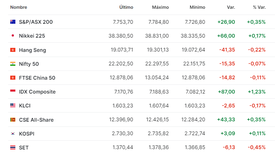
Task: Open the S&P/ASX 200 index link
Action: click(x=36, y=22)
